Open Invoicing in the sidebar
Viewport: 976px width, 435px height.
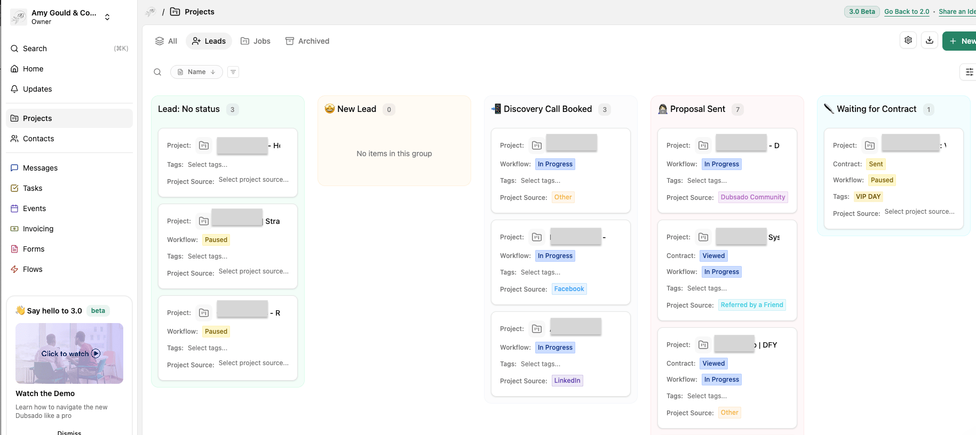38,229
